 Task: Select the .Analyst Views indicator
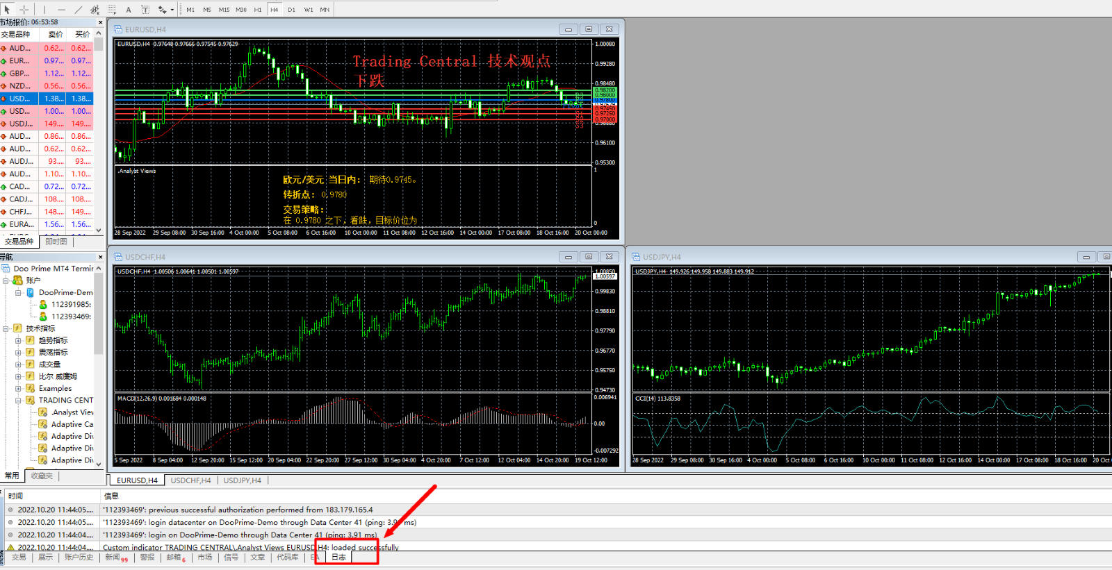72,412
